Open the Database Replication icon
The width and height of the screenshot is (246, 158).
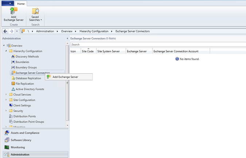[13, 78]
